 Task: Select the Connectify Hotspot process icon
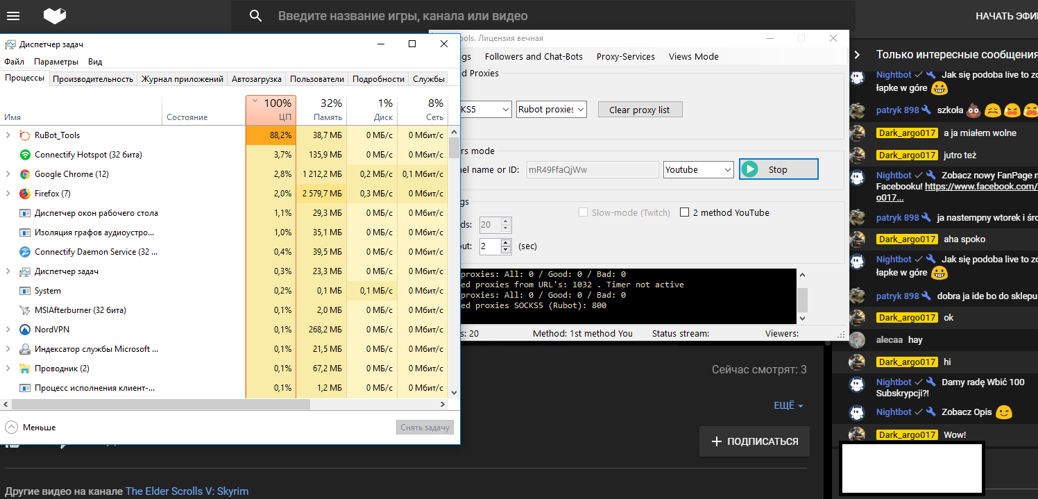[x=25, y=155]
